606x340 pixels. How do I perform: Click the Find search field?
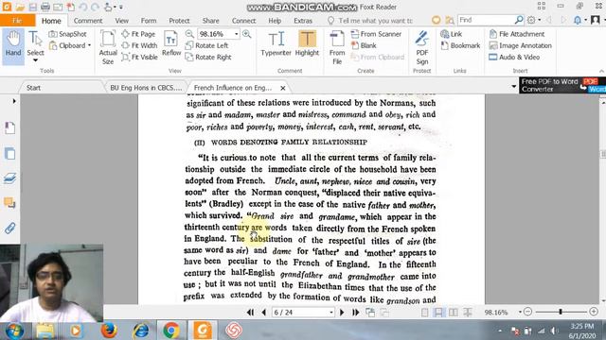coord(486,20)
